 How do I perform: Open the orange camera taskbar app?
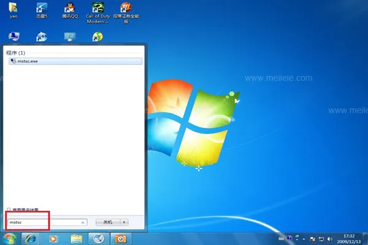tap(121, 239)
